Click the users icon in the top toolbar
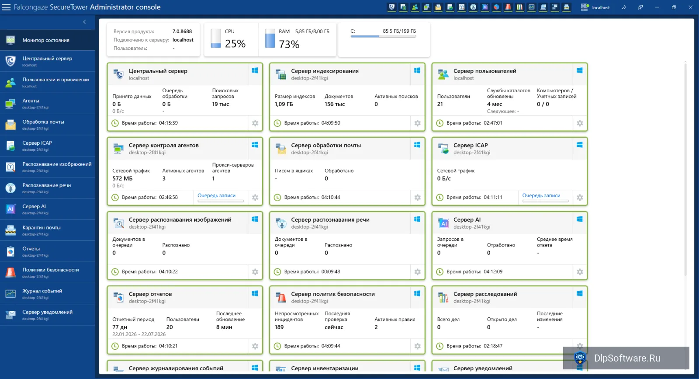This screenshot has width=699, height=379. pyautogui.click(x=415, y=7)
